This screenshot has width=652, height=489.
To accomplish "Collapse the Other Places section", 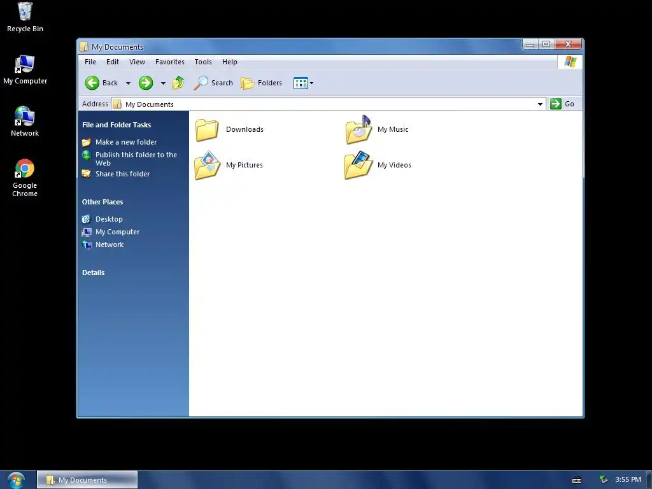I will pos(103,202).
